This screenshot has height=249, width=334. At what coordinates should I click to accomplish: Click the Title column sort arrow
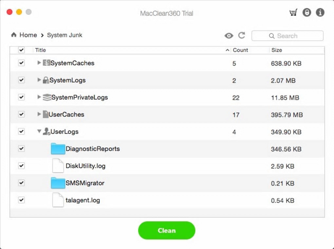tap(227, 50)
